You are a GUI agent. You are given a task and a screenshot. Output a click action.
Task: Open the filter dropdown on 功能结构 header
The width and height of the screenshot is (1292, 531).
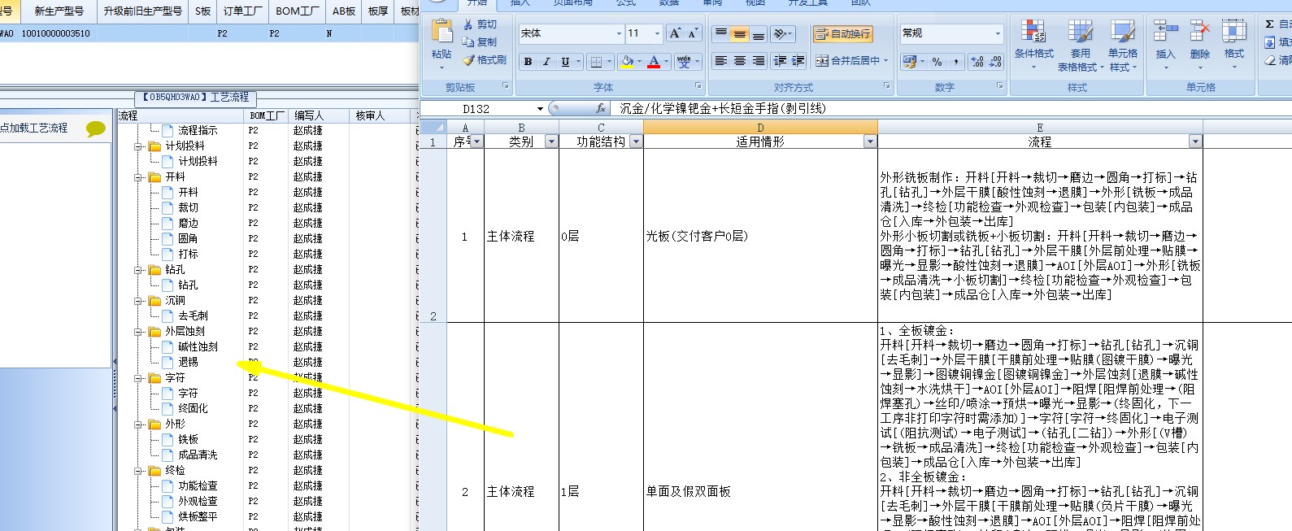[636, 141]
